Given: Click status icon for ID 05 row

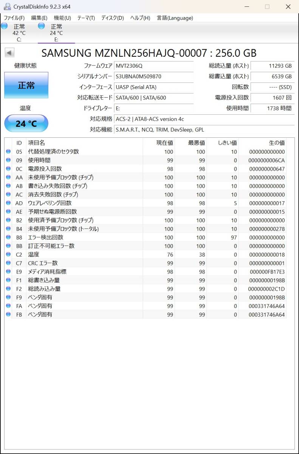Looking at the screenshot, I should [8, 151].
